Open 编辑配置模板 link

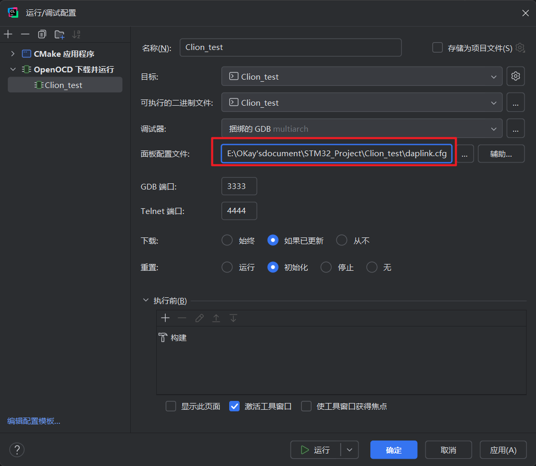tap(34, 421)
